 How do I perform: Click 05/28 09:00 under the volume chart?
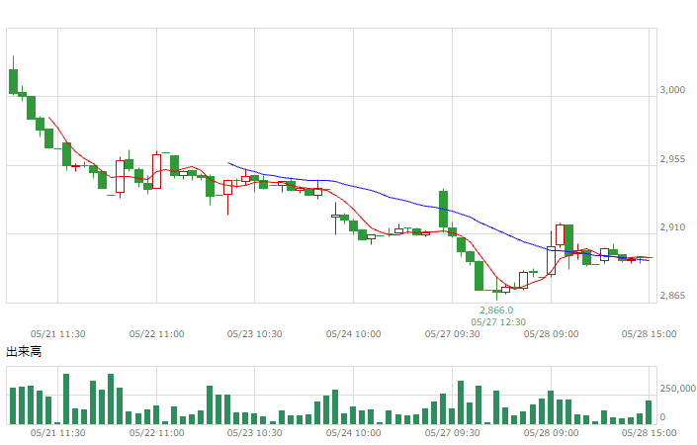(552, 433)
